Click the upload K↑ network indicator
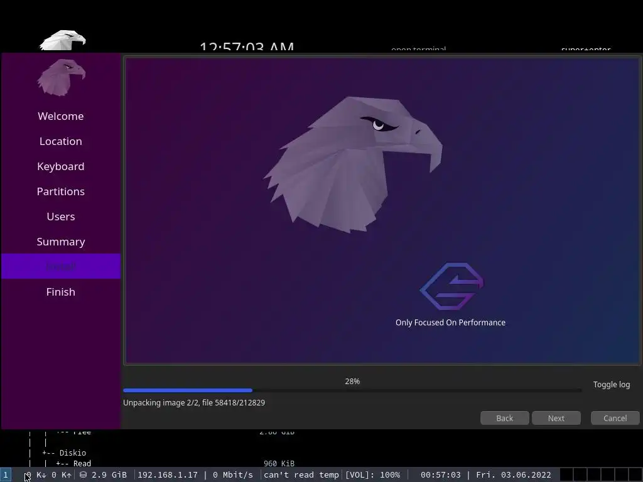 tap(62, 474)
